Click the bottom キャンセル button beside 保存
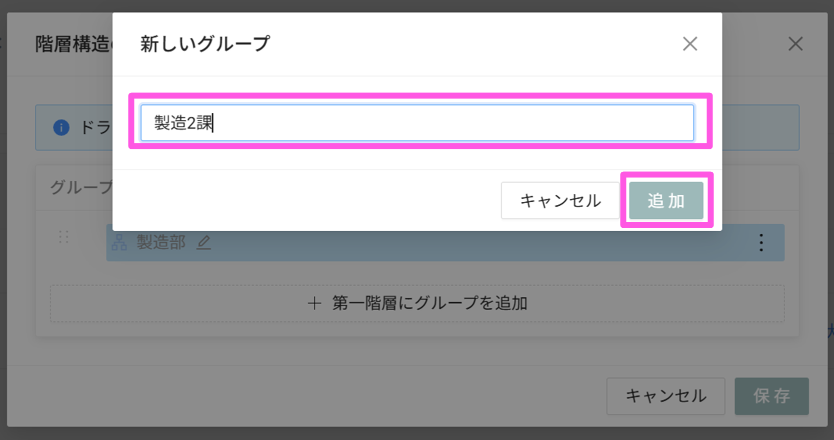The image size is (834, 440). click(665, 396)
